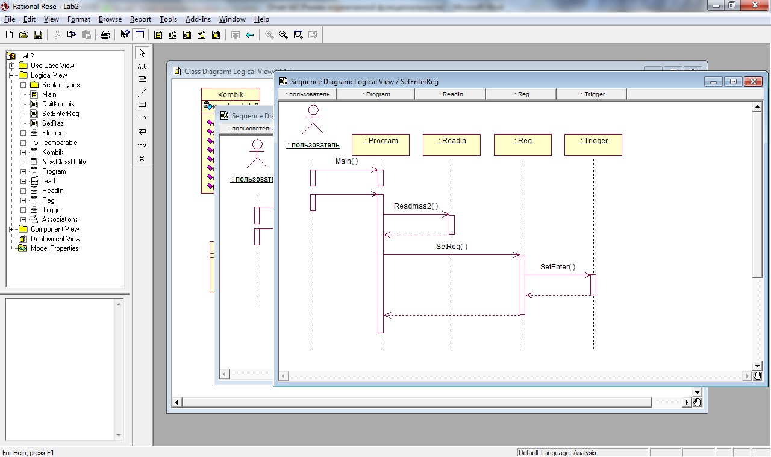This screenshot has width=771, height=457.
Task: Select the ABC Text Box tool
Action: click(x=142, y=66)
